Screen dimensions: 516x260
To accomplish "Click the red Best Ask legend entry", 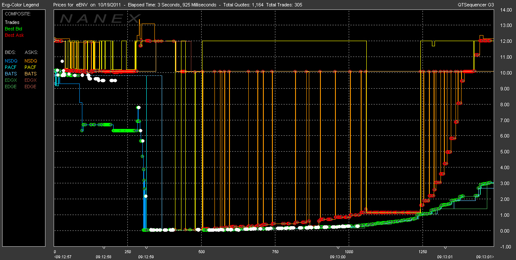I will point(14,35).
